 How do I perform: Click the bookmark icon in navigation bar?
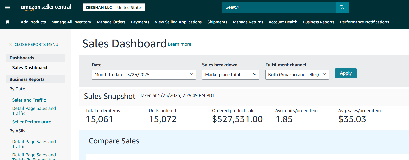8,22
